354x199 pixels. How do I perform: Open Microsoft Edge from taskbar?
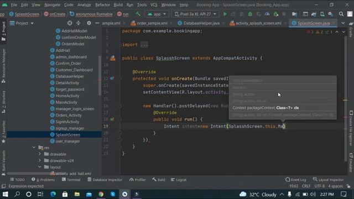tap(53, 194)
